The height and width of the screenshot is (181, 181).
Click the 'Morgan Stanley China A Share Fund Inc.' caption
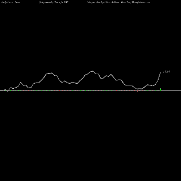tap(109, 2)
